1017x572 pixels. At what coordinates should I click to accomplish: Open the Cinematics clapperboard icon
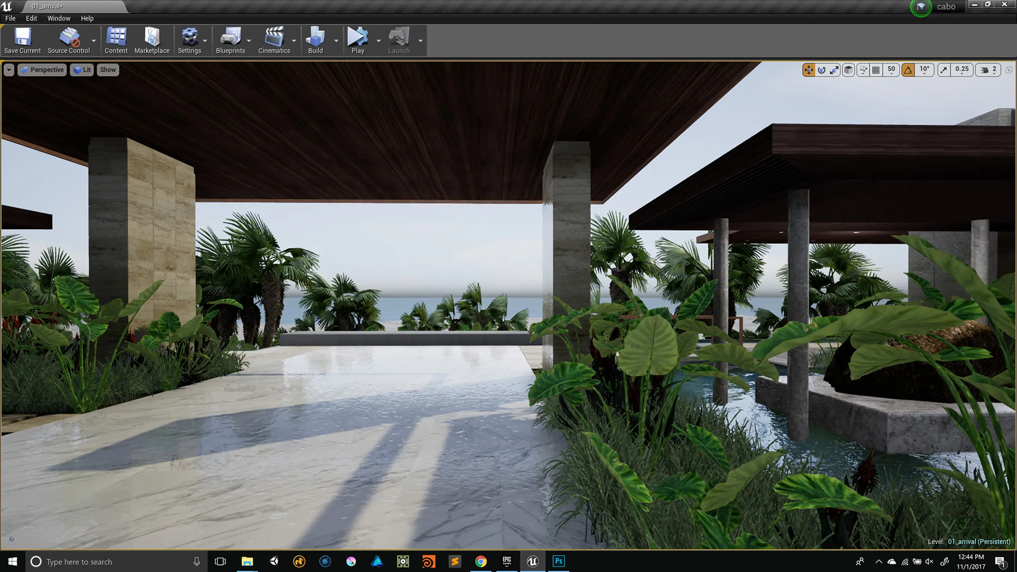(274, 40)
